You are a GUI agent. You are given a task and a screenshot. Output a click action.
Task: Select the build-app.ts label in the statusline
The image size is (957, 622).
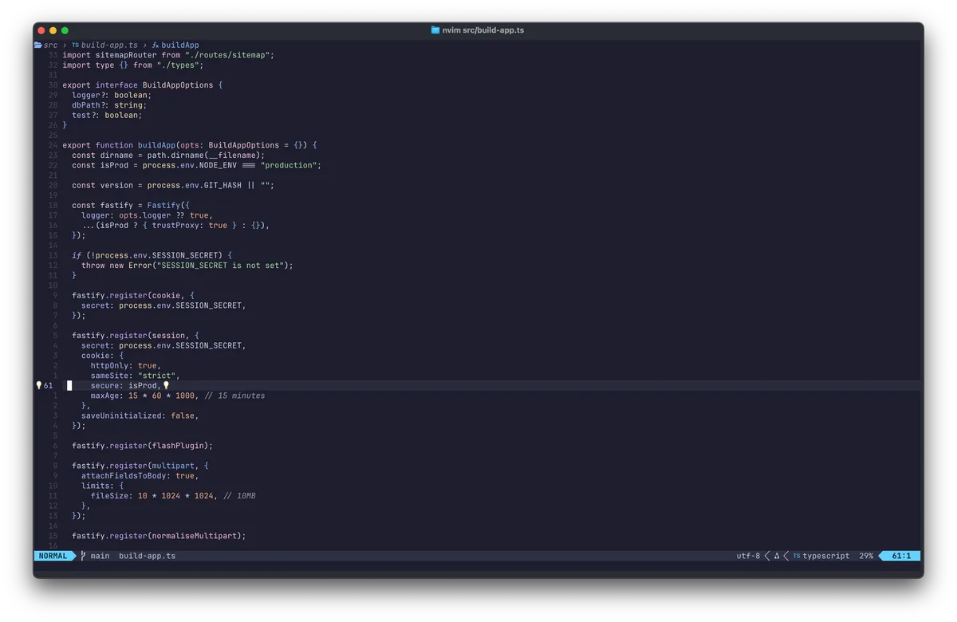point(147,556)
